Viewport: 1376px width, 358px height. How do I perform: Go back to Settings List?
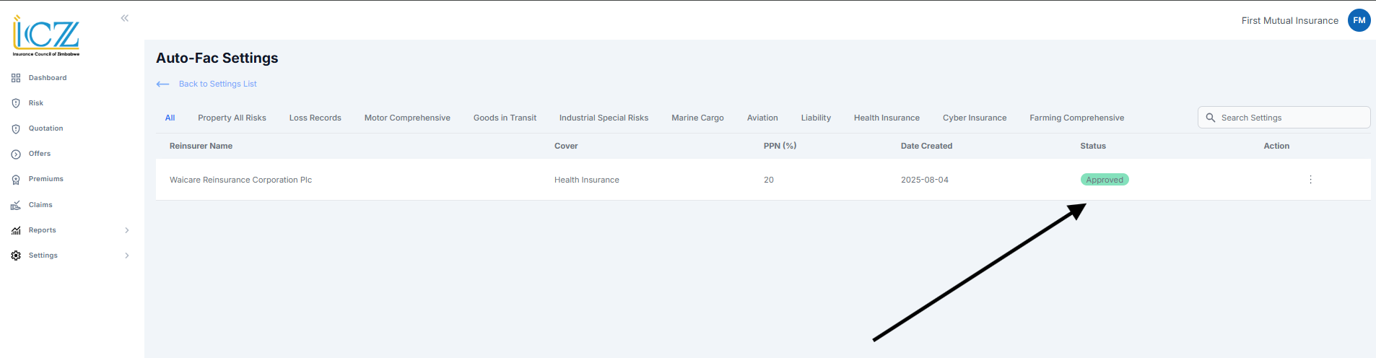(x=217, y=84)
